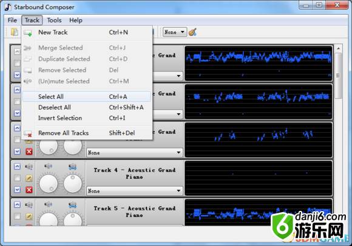Click the Track 4 note preview area

258,178
